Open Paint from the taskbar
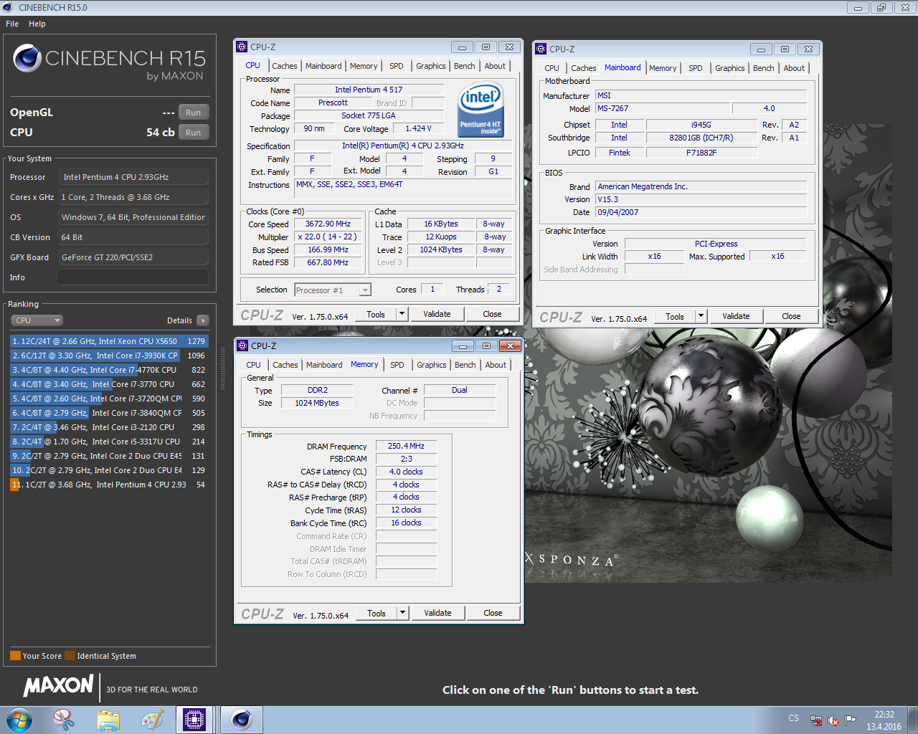 [152, 720]
